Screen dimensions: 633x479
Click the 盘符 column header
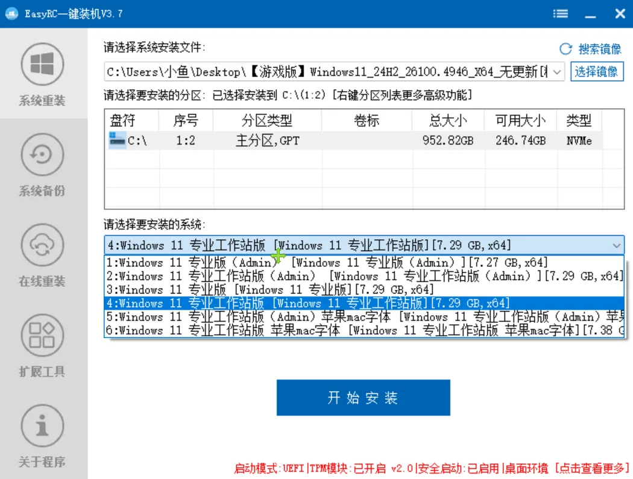pyautogui.click(x=131, y=121)
